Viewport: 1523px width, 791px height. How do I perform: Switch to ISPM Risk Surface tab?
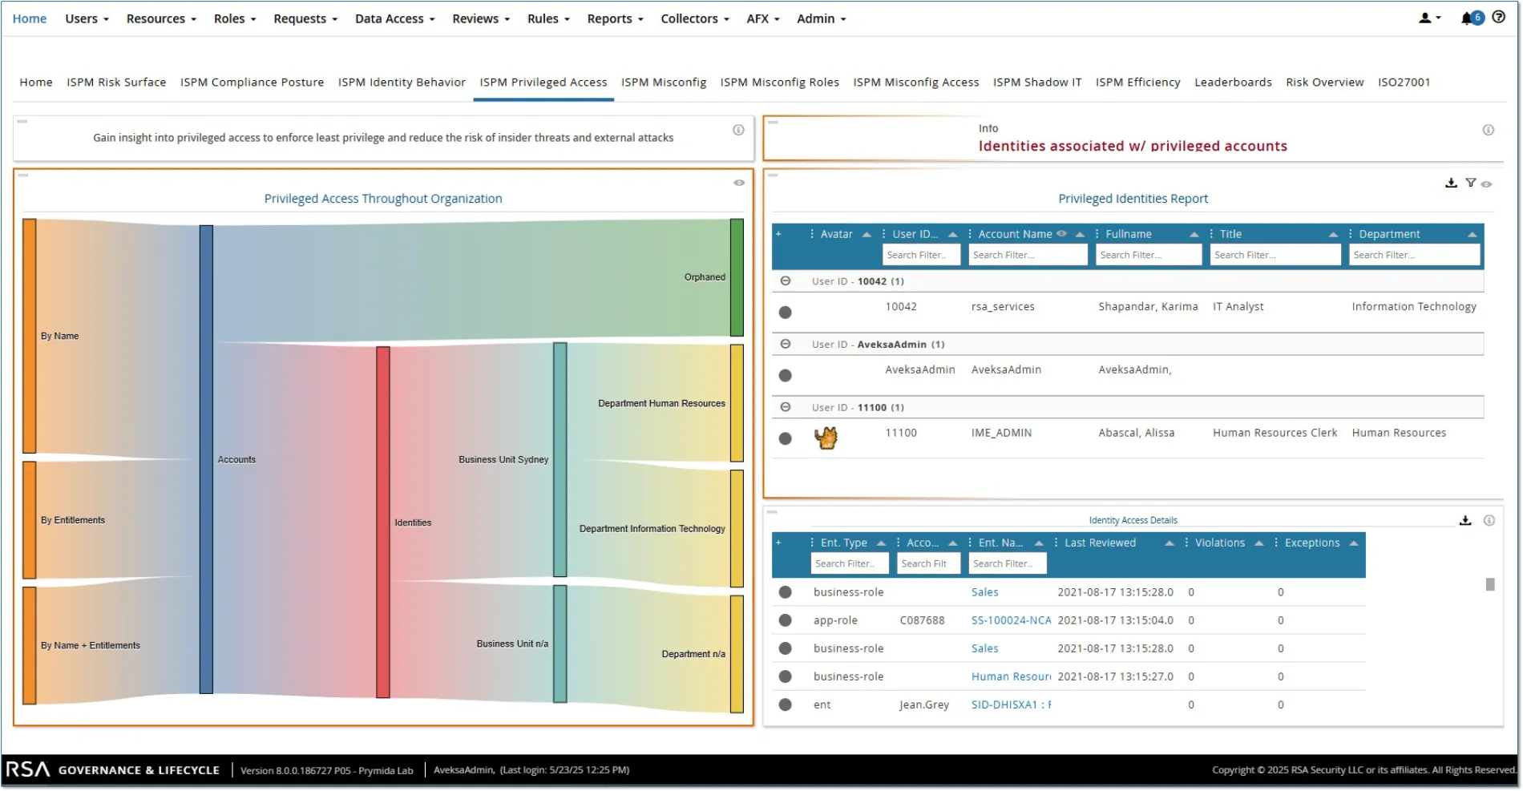pos(116,82)
